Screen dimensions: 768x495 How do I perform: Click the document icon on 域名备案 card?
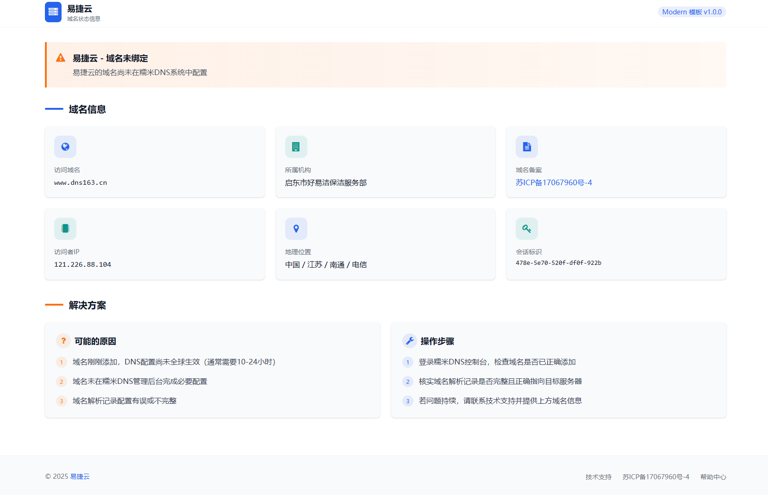click(526, 147)
